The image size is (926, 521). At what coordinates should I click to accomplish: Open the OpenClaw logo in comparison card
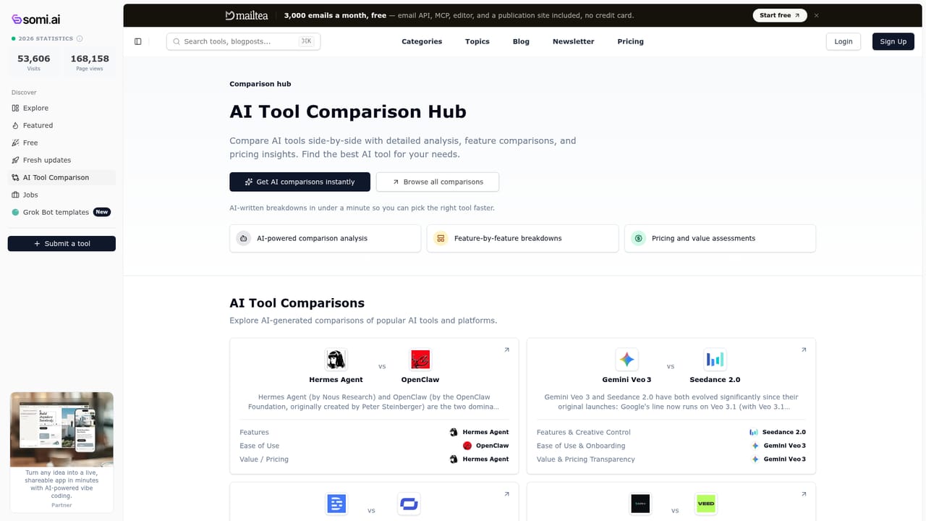pos(420,360)
